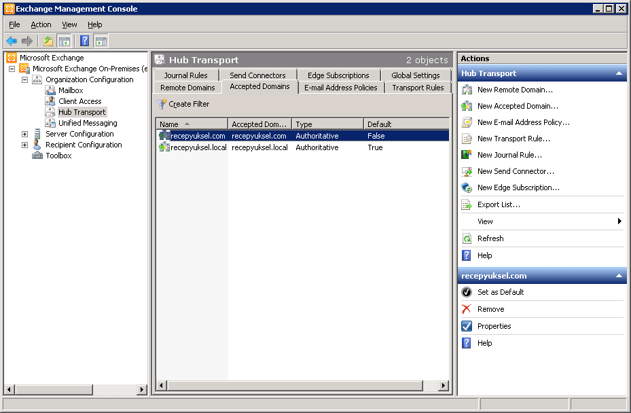Click the New Accepted Domain… action

pos(518,106)
